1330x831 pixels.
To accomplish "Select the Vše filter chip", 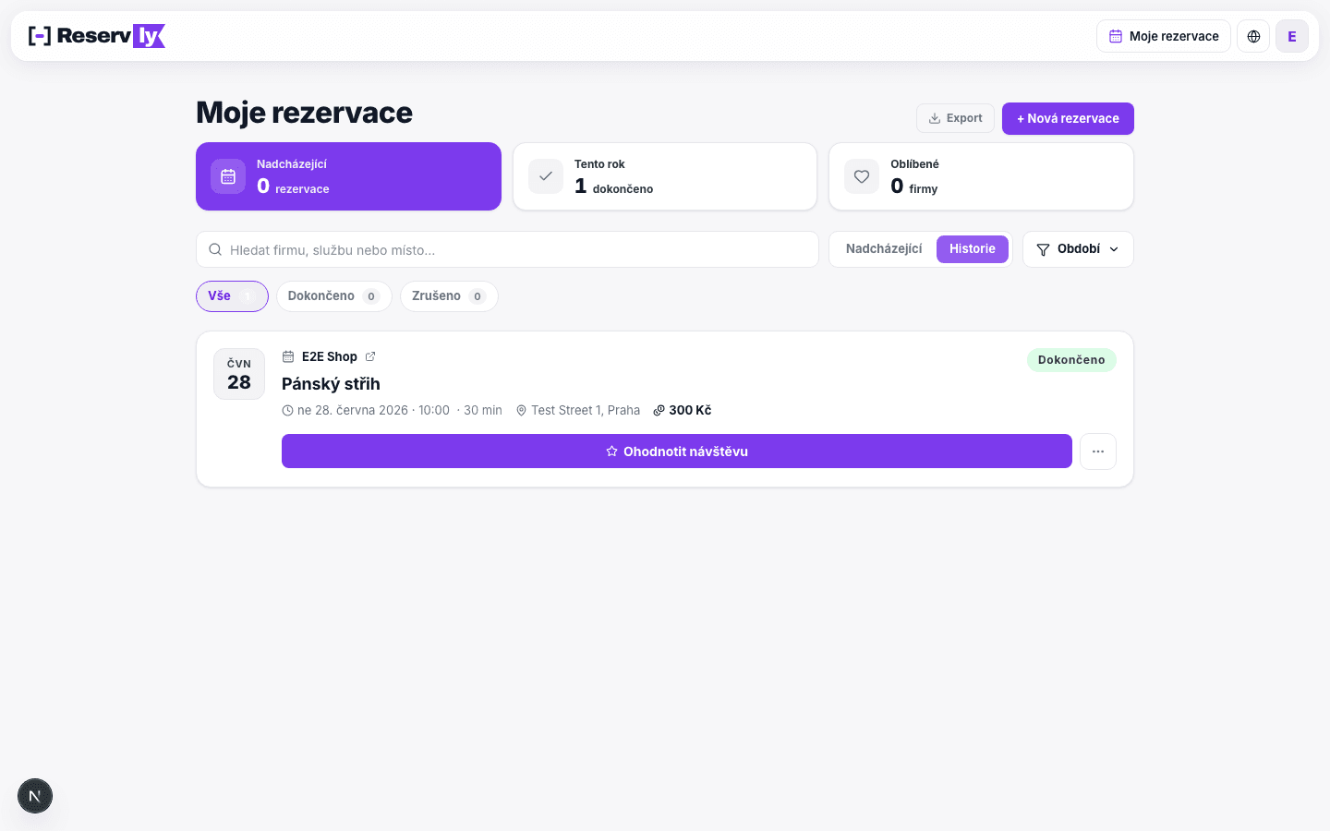I will coord(232,296).
